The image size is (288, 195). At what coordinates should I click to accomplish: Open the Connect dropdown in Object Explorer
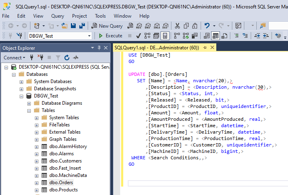pos(14,57)
